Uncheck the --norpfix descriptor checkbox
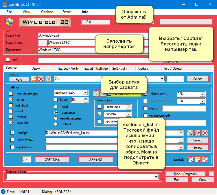 [x=99, y=114]
